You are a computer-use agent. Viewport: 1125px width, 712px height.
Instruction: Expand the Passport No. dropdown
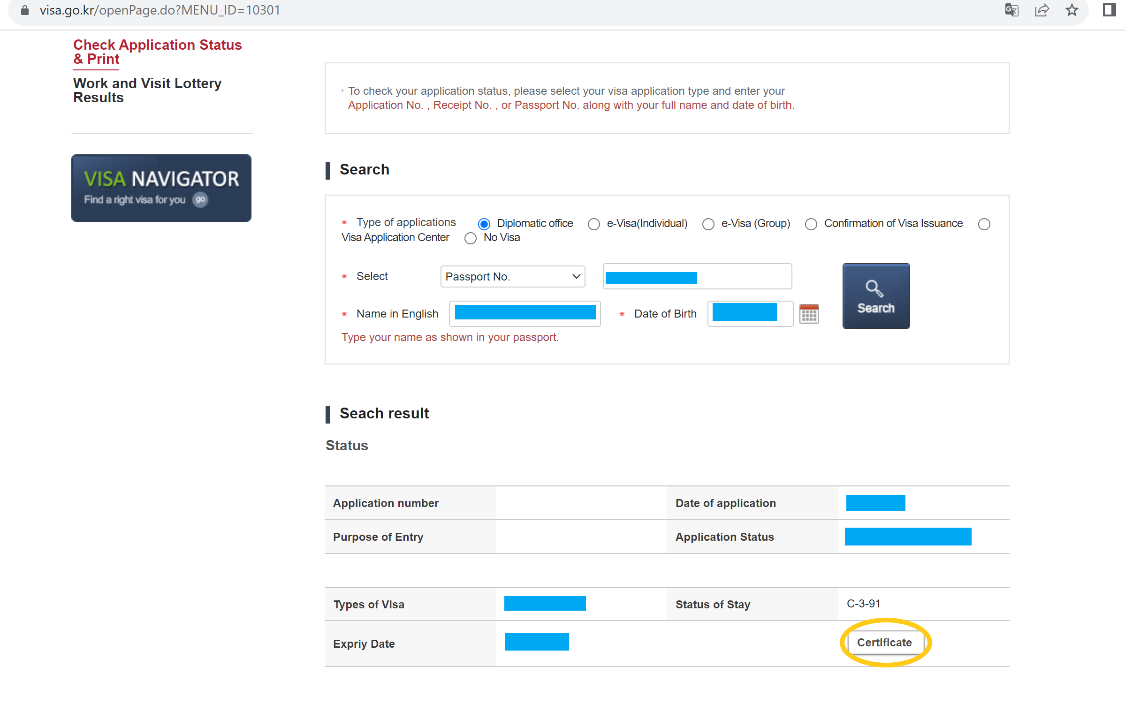tap(512, 277)
